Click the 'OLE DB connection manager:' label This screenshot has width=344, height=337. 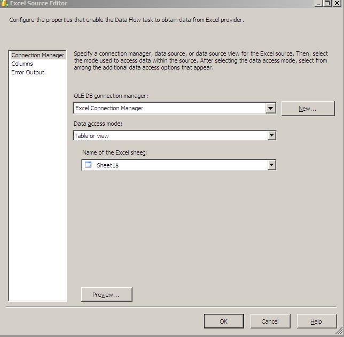pos(111,96)
